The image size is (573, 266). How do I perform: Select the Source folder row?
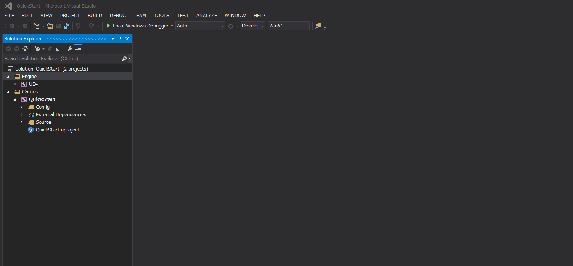[x=67, y=122]
